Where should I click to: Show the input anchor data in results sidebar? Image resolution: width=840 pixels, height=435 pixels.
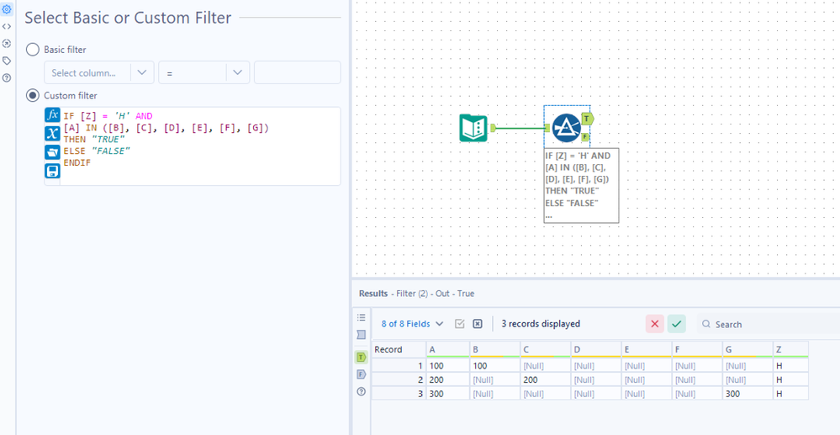[x=361, y=335]
